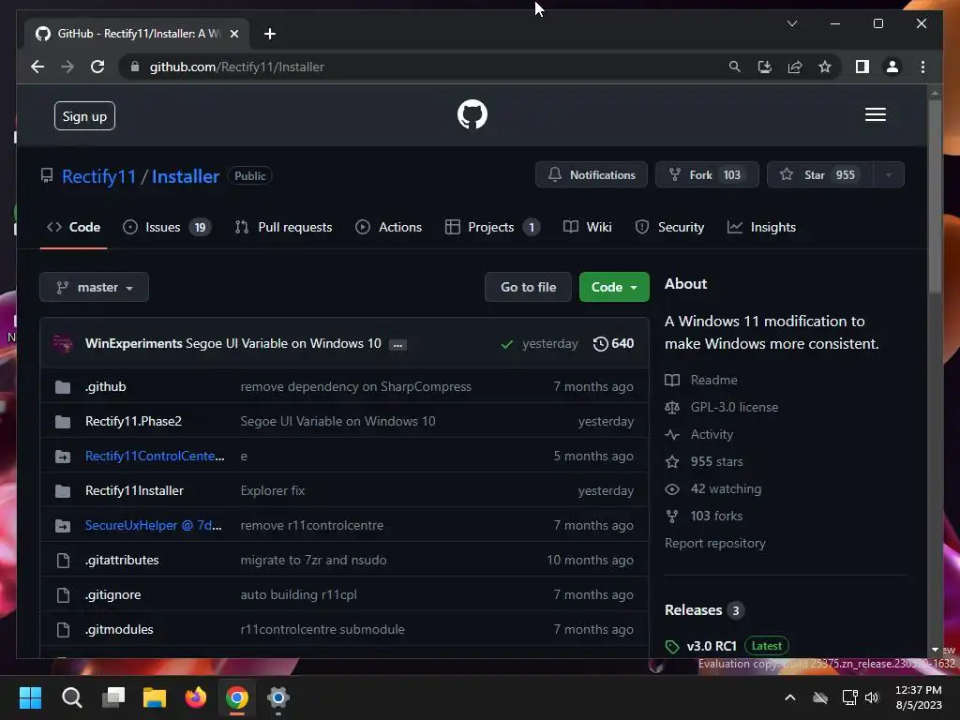Open the Rectify11.Phase2 folder

(133, 421)
